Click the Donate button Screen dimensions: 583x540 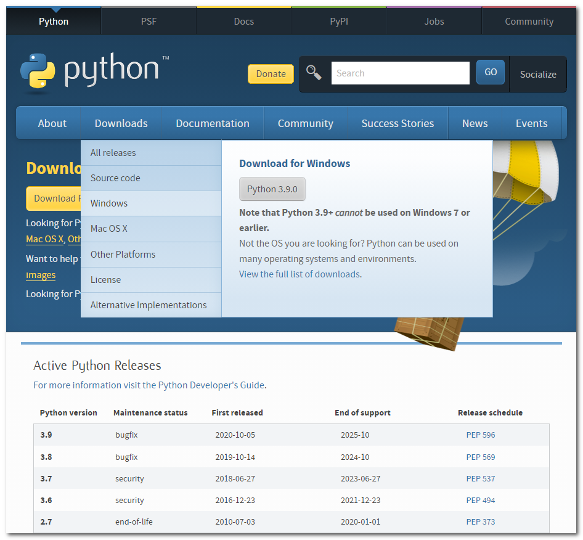click(x=271, y=73)
